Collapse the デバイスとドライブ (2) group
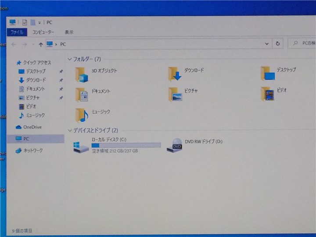 point(70,130)
